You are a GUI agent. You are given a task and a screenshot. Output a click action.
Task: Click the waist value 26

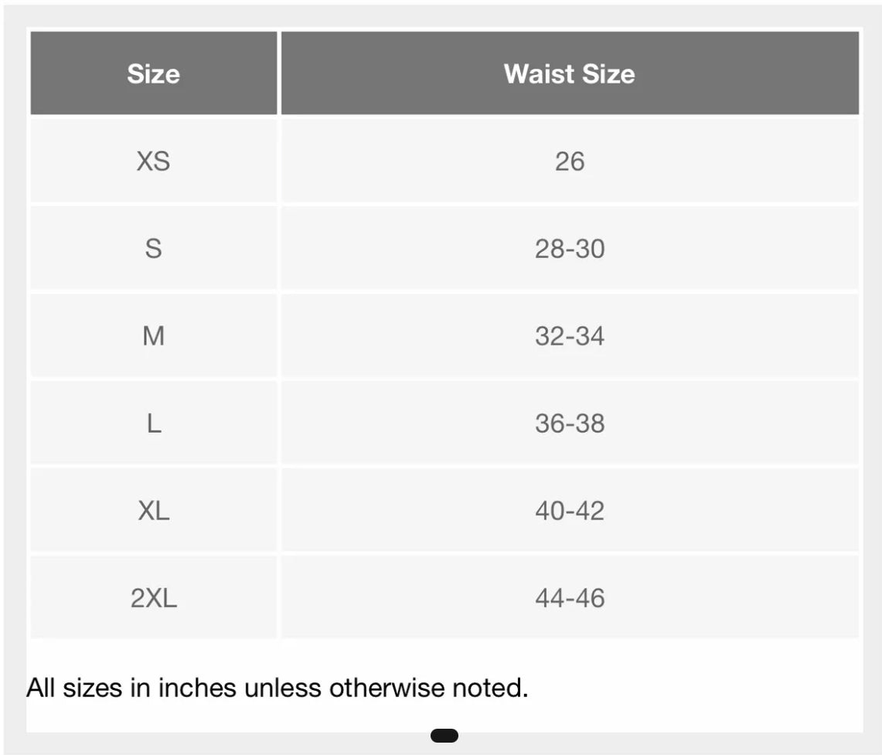pos(569,162)
